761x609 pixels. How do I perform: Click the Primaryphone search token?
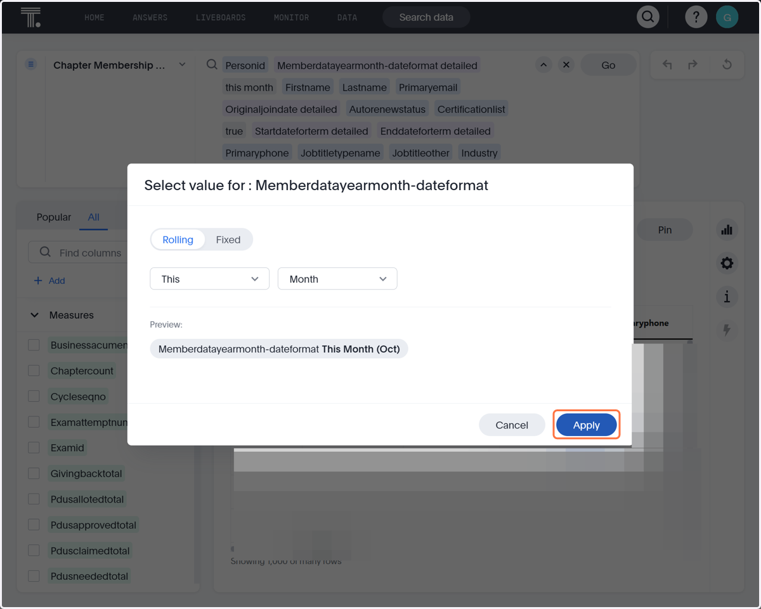tap(257, 153)
